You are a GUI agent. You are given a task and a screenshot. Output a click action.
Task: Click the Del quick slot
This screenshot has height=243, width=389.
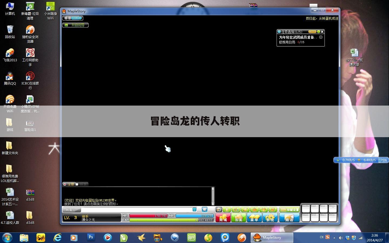pyautogui.click(x=315, y=217)
